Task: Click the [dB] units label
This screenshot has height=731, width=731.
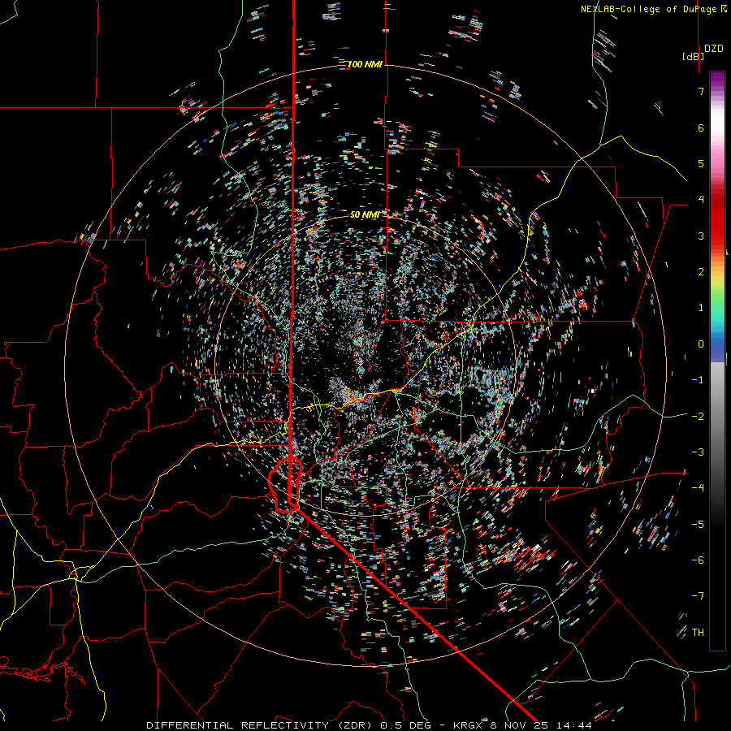Action: (x=694, y=56)
